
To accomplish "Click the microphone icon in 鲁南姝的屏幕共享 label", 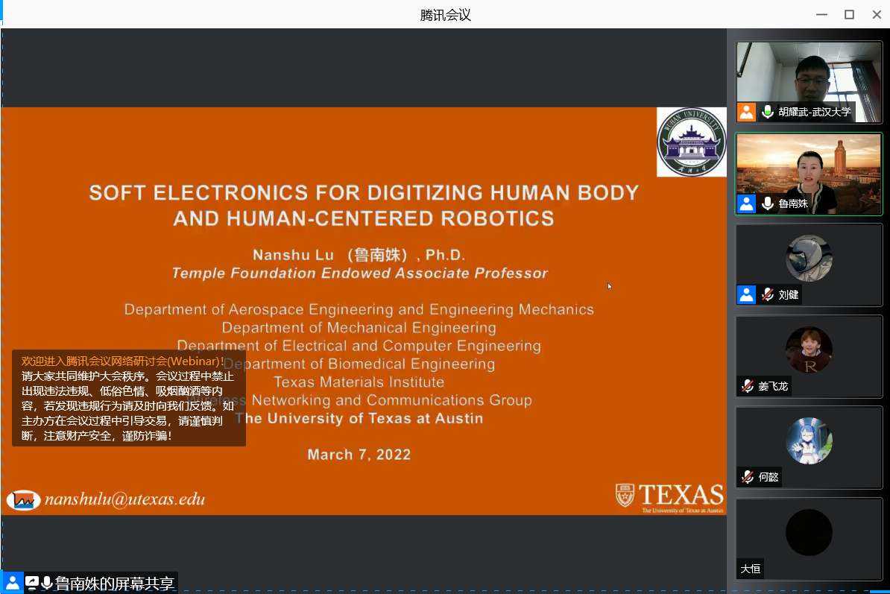I will (47, 583).
